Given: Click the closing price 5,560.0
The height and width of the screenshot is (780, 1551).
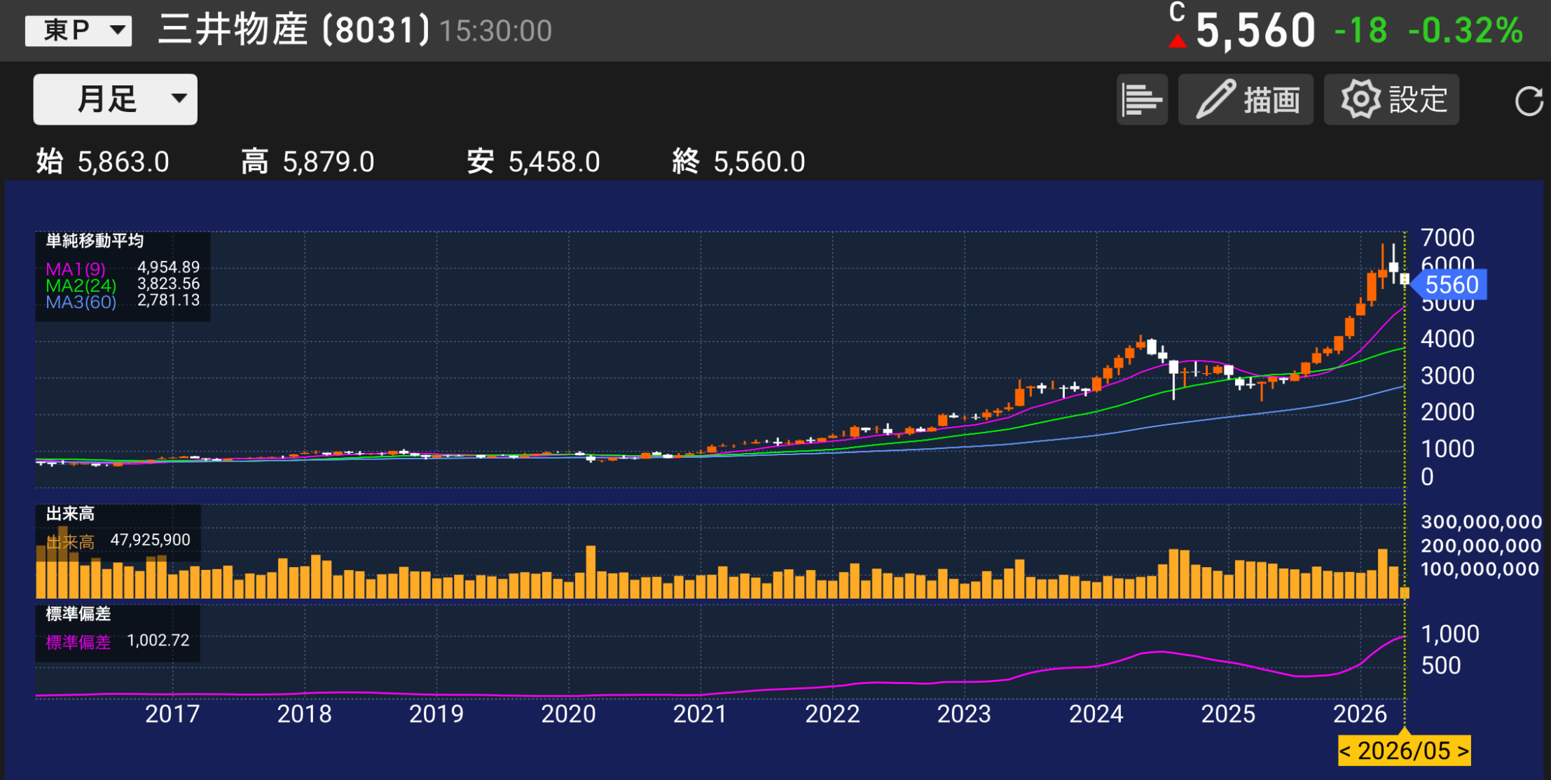Looking at the screenshot, I should 759,162.
